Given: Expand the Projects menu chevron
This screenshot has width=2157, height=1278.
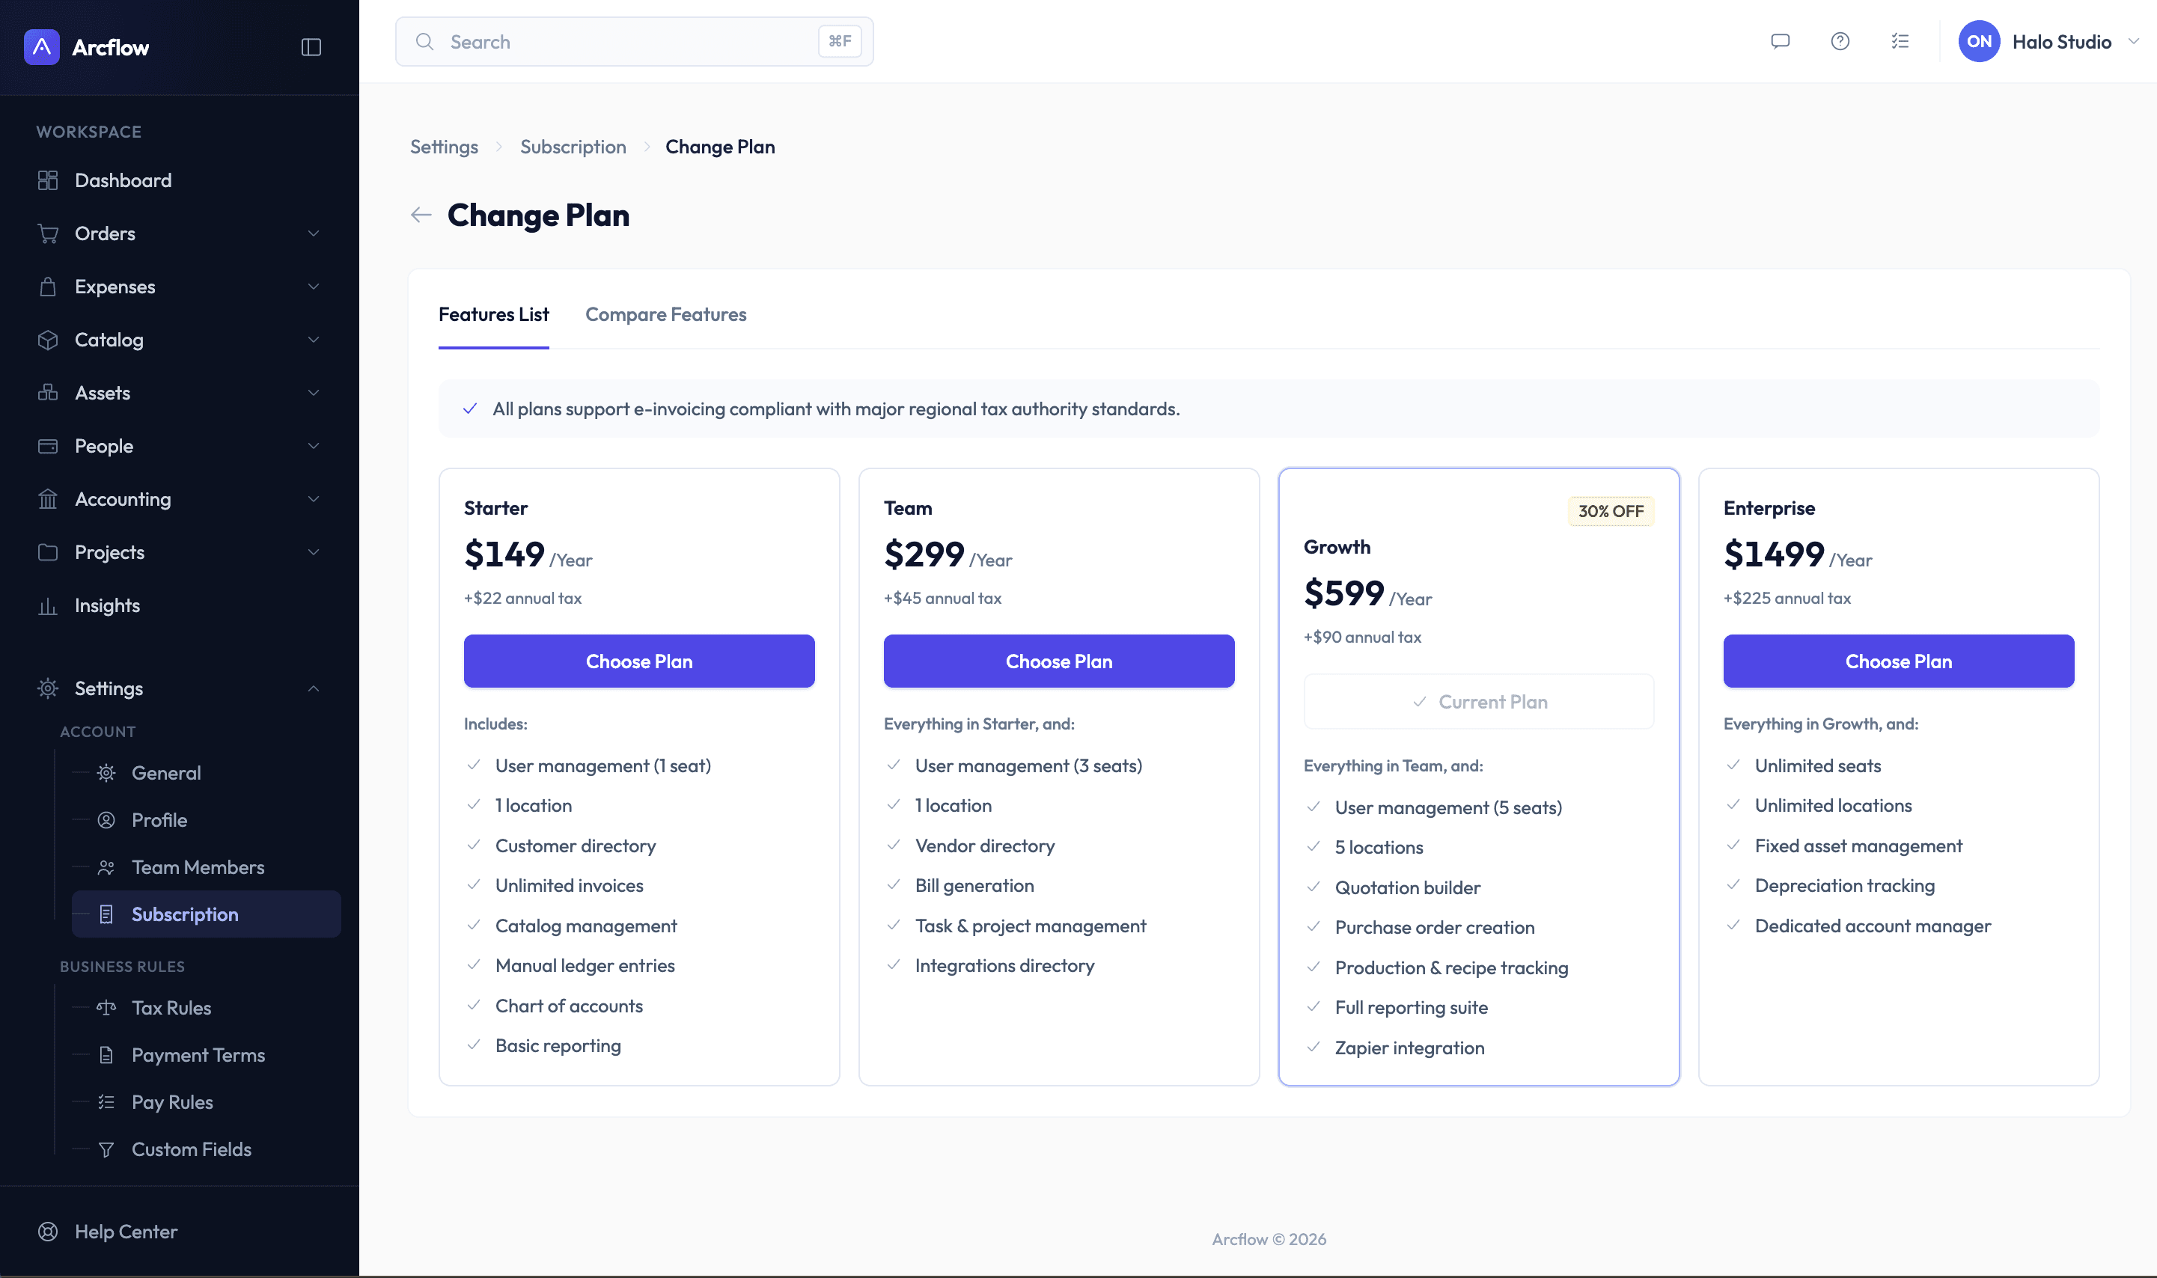Looking at the screenshot, I should [314, 552].
